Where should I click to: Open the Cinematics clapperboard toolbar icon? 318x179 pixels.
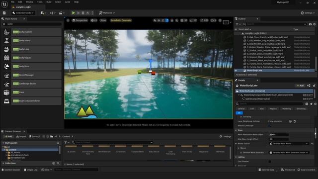(x=61, y=13)
